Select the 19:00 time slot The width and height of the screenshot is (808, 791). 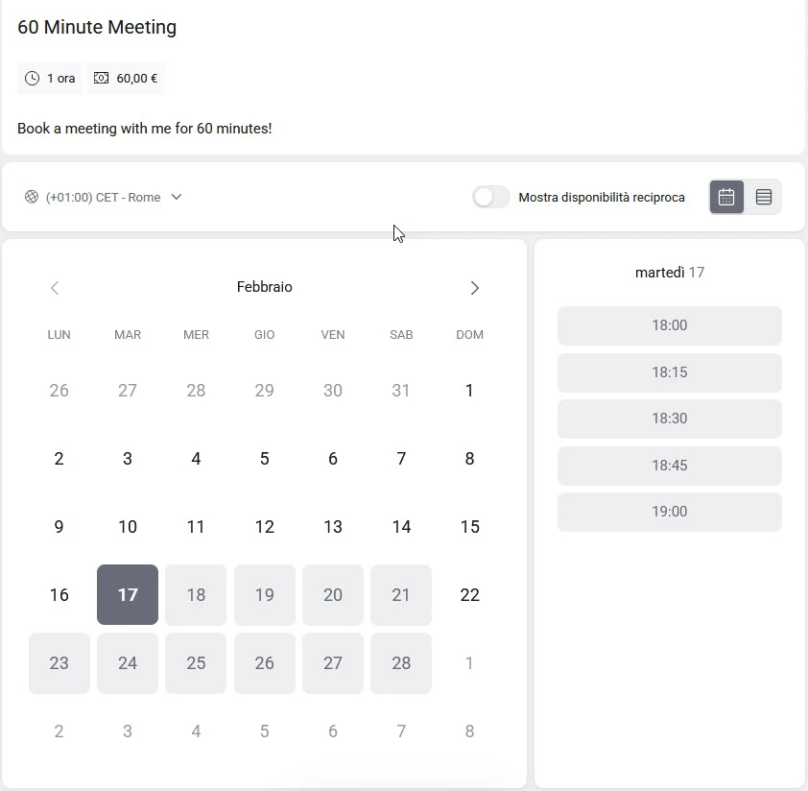(669, 512)
